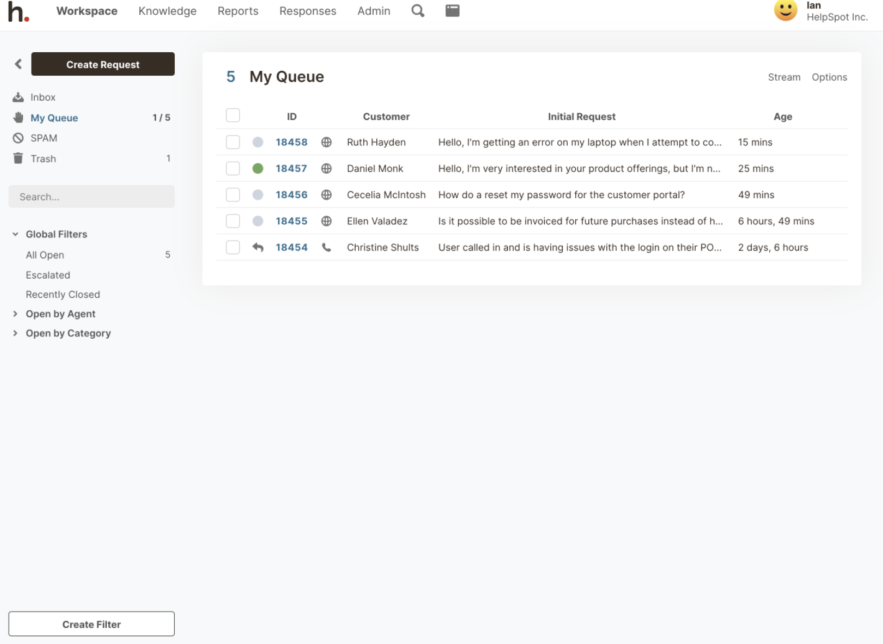Collapse the Global Filters section
Screen dimensions: 883x644
(x=16, y=234)
